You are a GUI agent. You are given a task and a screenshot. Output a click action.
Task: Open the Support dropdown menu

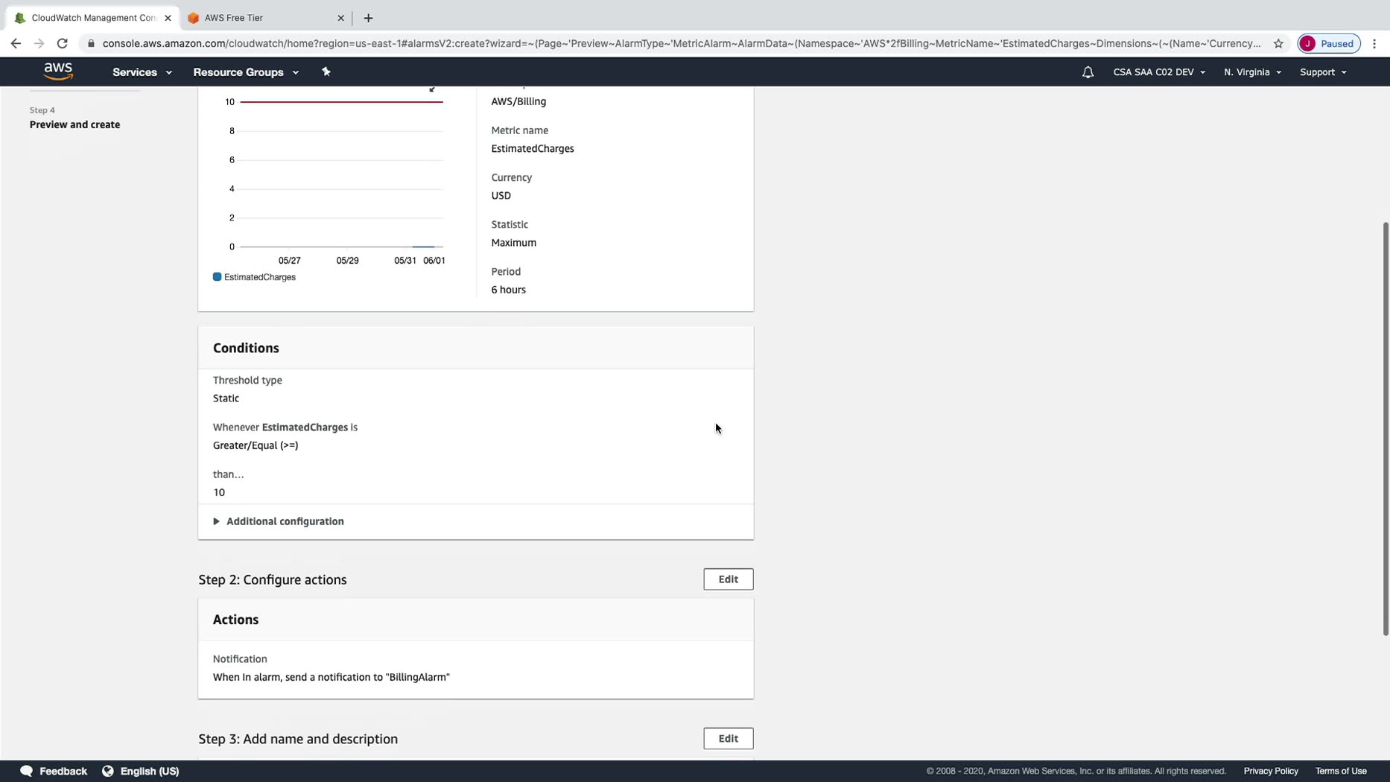pos(1323,72)
